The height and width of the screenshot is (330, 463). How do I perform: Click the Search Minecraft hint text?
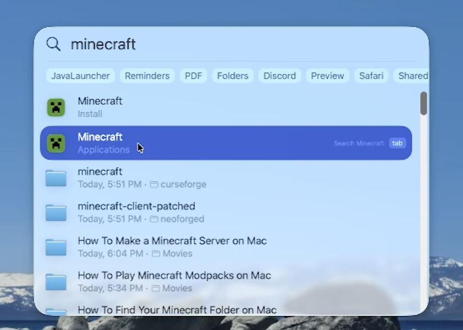pos(359,144)
